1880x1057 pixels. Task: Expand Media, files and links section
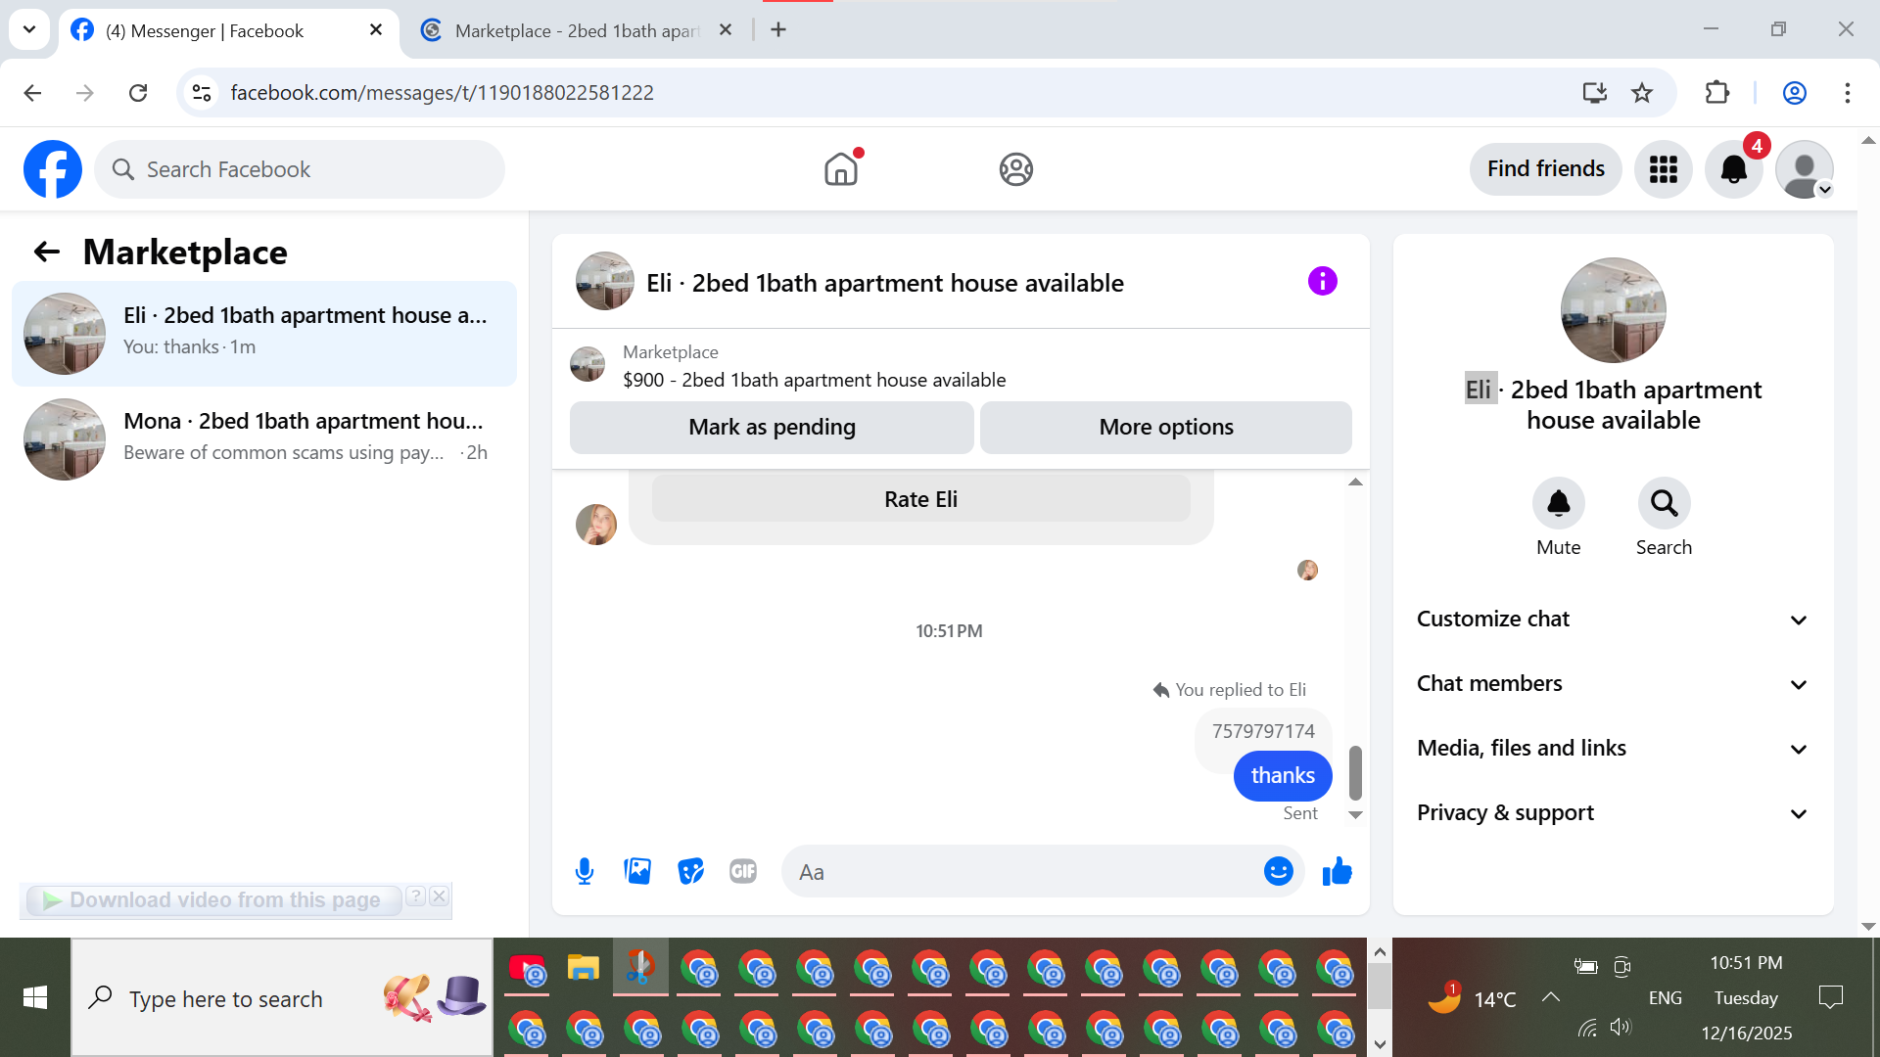pyautogui.click(x=1613, y=749)
